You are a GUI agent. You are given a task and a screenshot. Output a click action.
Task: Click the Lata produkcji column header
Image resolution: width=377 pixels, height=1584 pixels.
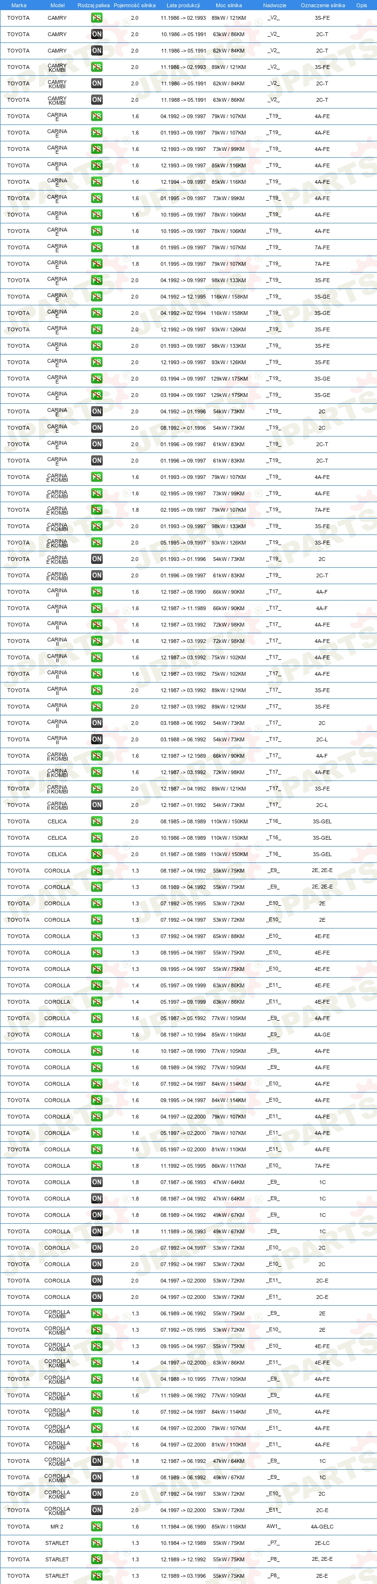pyautogui.click(x=183, y=5)
